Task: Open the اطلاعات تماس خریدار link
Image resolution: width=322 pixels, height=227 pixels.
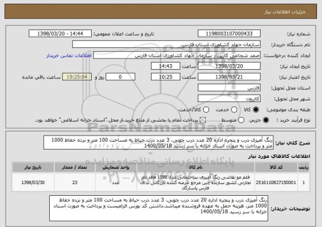Action: tap(69, 56)
